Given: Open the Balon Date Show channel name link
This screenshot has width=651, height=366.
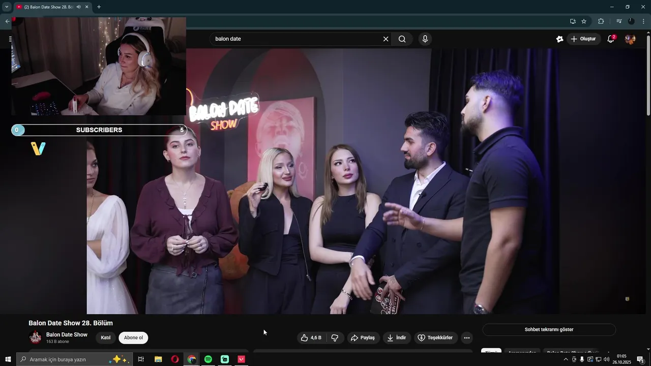Looking at the screenshot, I should click(x=67, y=334).
